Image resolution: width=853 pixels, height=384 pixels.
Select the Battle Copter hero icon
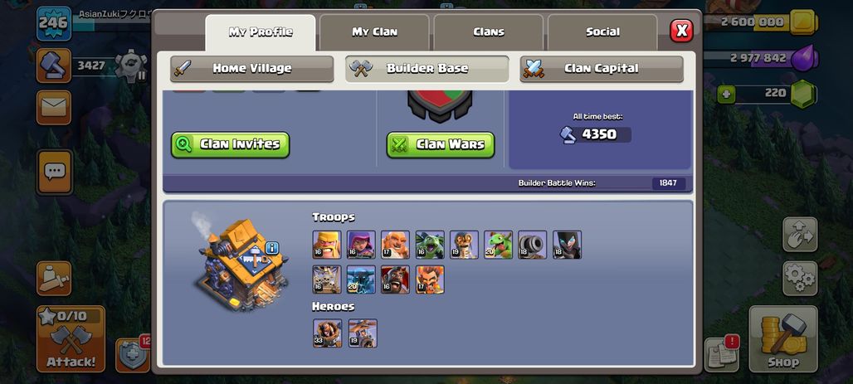point(363,333)
